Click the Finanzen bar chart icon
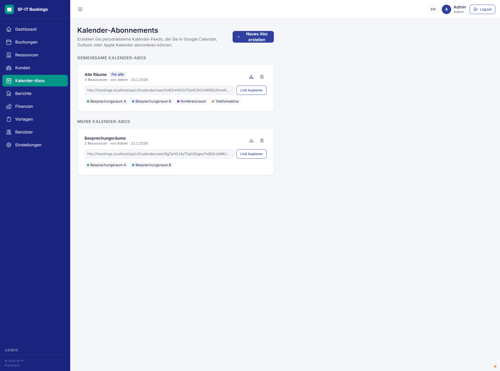This screenshot has width=500, height=371. [9, 106]
